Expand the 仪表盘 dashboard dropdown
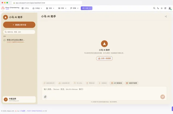 point(37,8)
